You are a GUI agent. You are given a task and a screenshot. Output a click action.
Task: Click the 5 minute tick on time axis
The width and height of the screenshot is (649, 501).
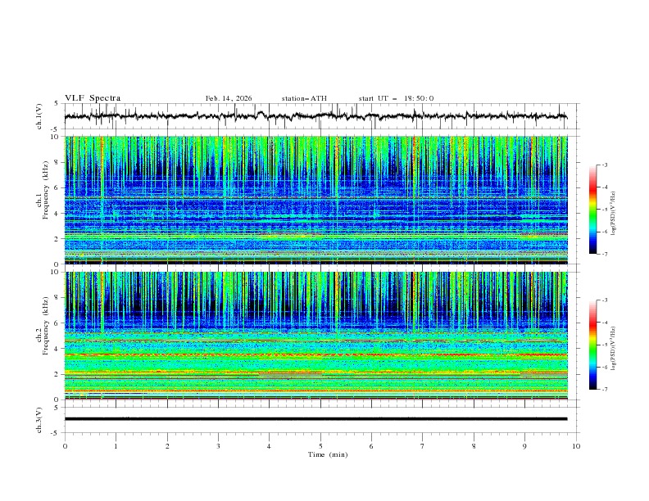coord(320,446)
